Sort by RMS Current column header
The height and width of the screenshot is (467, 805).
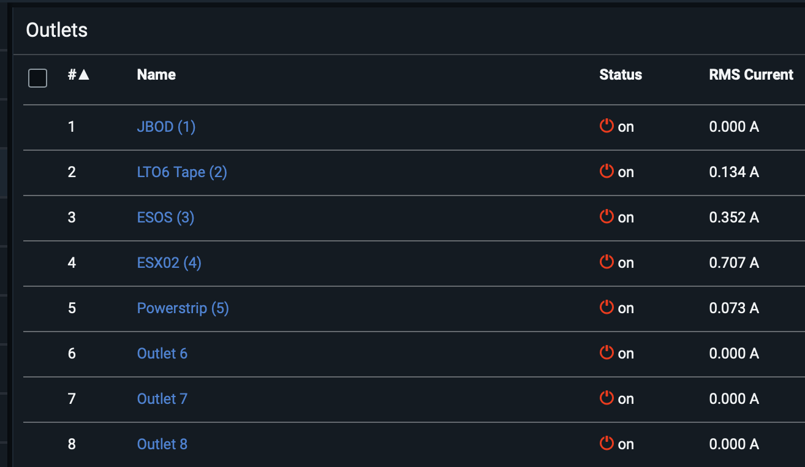[751, 75]
